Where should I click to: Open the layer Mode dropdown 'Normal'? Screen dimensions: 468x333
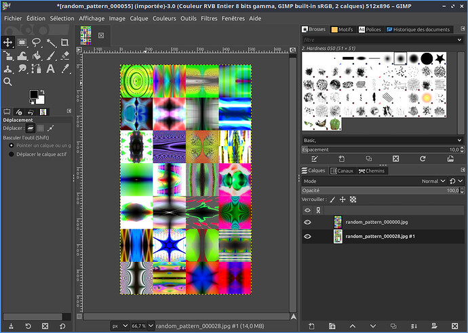pyautogui.click(x=433, y=181)
